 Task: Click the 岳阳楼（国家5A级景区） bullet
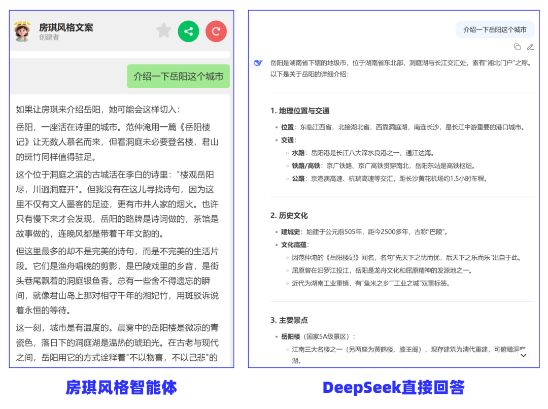[x=318, y=336]
